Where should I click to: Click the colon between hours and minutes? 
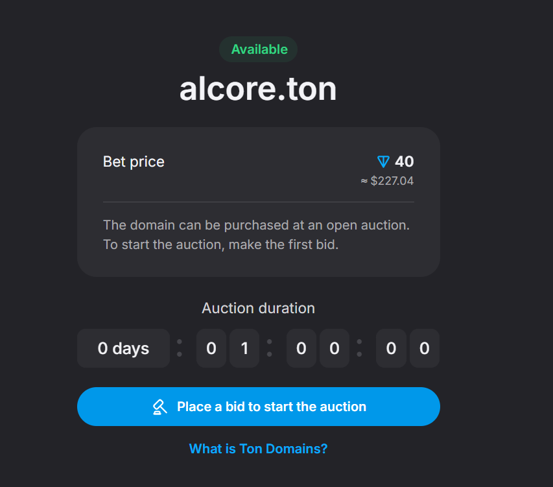(269, 348)
